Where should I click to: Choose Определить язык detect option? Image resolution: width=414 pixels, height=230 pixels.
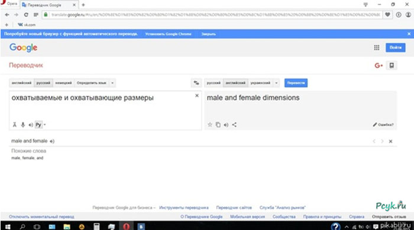91,83
